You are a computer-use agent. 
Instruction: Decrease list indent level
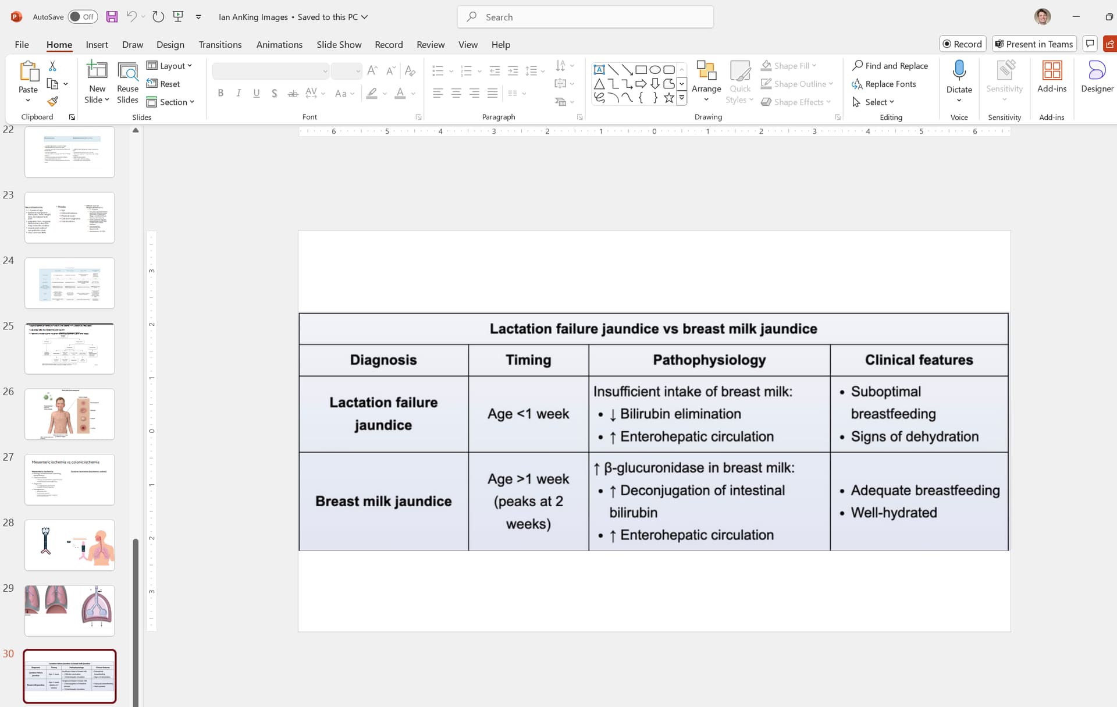495,71
